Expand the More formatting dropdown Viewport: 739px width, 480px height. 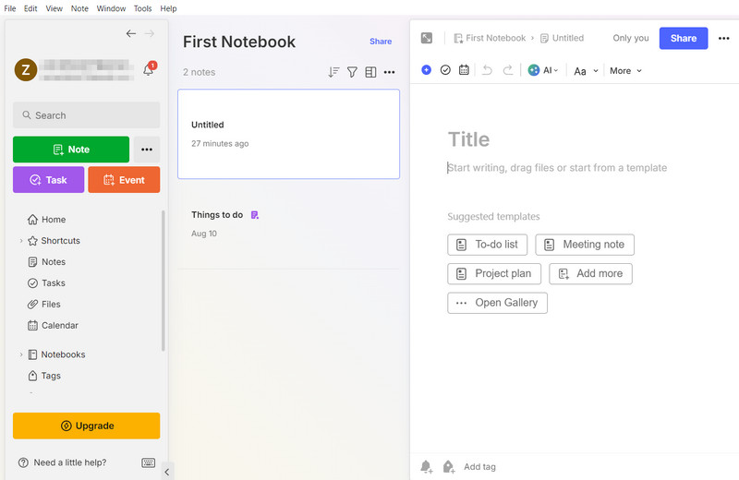625,71
